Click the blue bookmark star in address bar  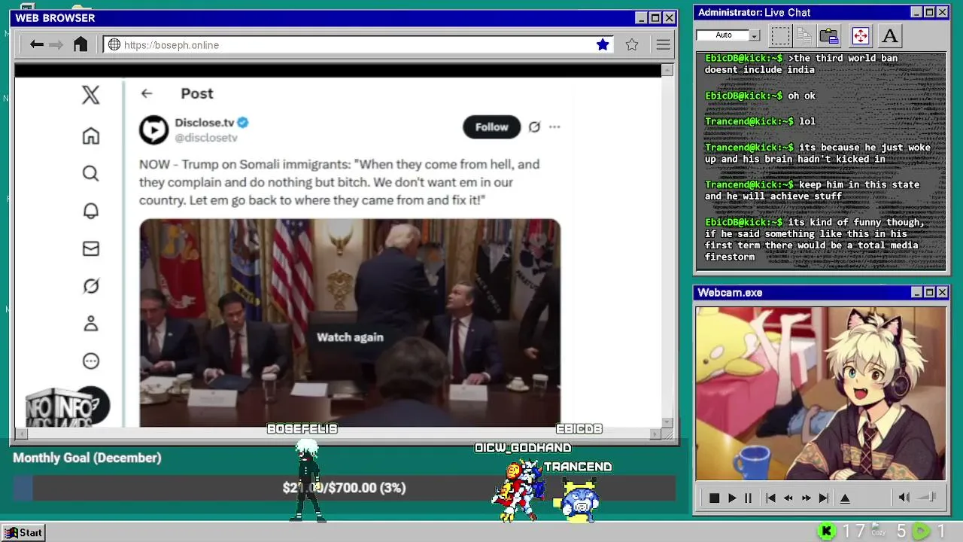click(603, 44)
